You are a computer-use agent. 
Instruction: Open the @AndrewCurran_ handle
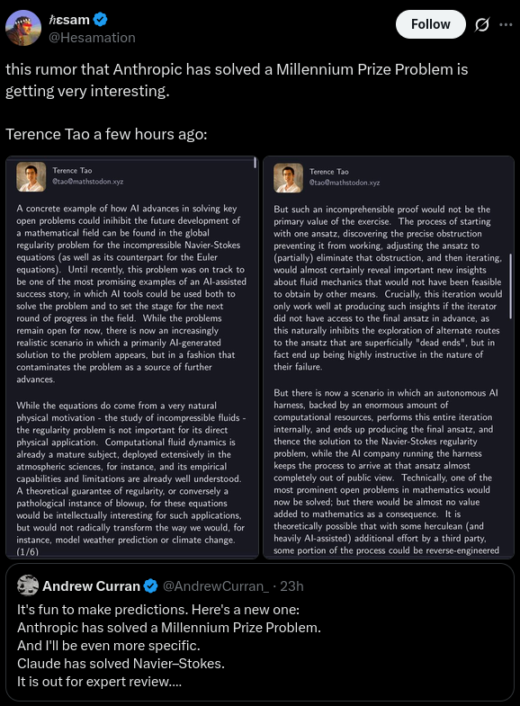(x=215, y=585)
